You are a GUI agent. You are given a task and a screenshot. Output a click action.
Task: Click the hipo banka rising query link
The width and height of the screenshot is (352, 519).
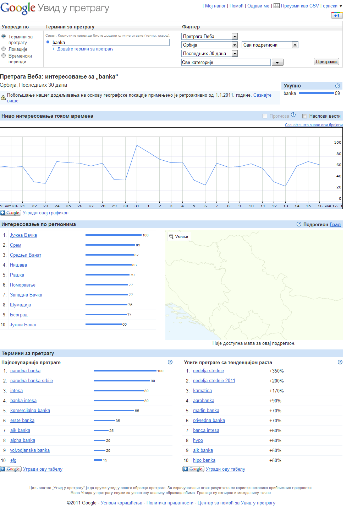pyautogui.click(x=204, y=460)
